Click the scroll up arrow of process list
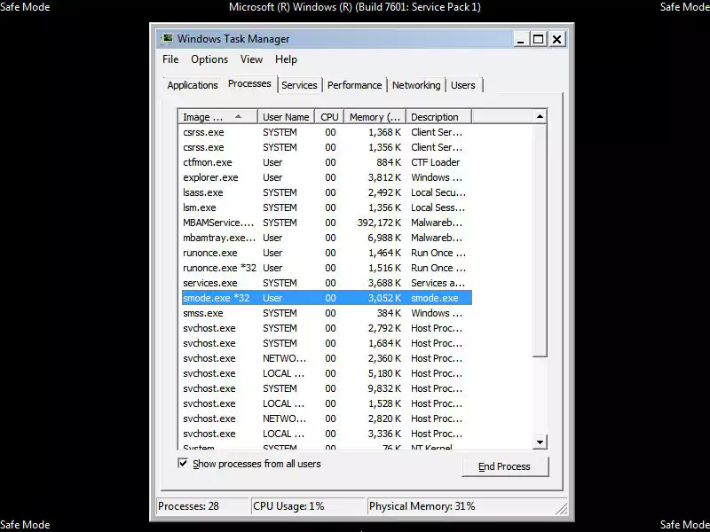Image resolution: width=710 pixels, height=532 pixels. click(x=540, y=117)
